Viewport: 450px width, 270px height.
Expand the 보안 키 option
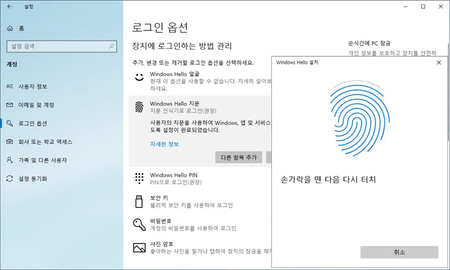pos(200,201)
